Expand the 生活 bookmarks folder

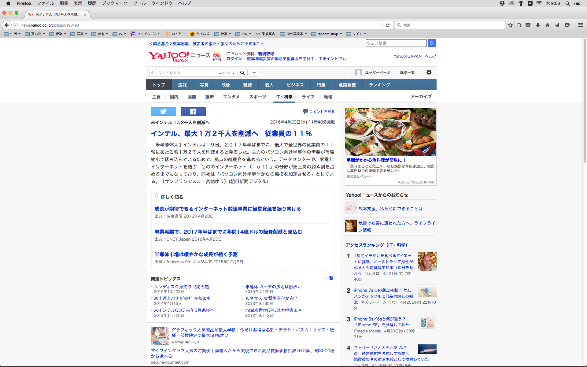click(x=12, y=34)
